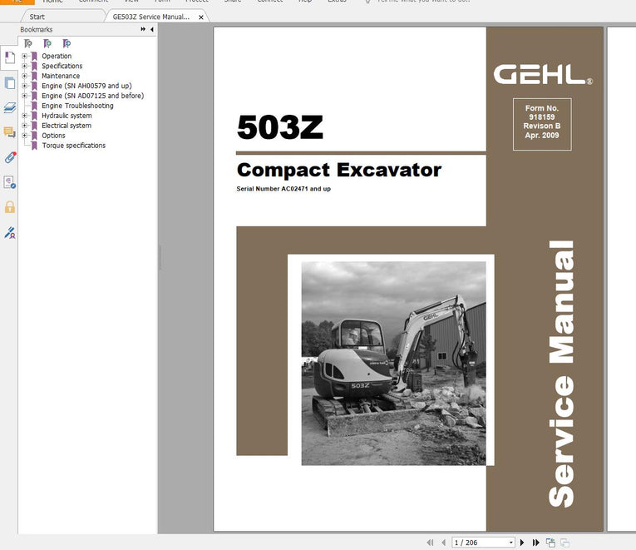Open the Pages thumbnails panel icon
636x550 pixels.
coord(9,82)
